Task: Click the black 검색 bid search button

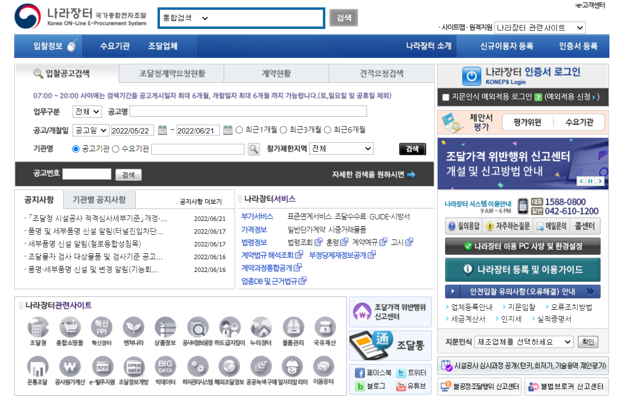Action: pos(413,149)
